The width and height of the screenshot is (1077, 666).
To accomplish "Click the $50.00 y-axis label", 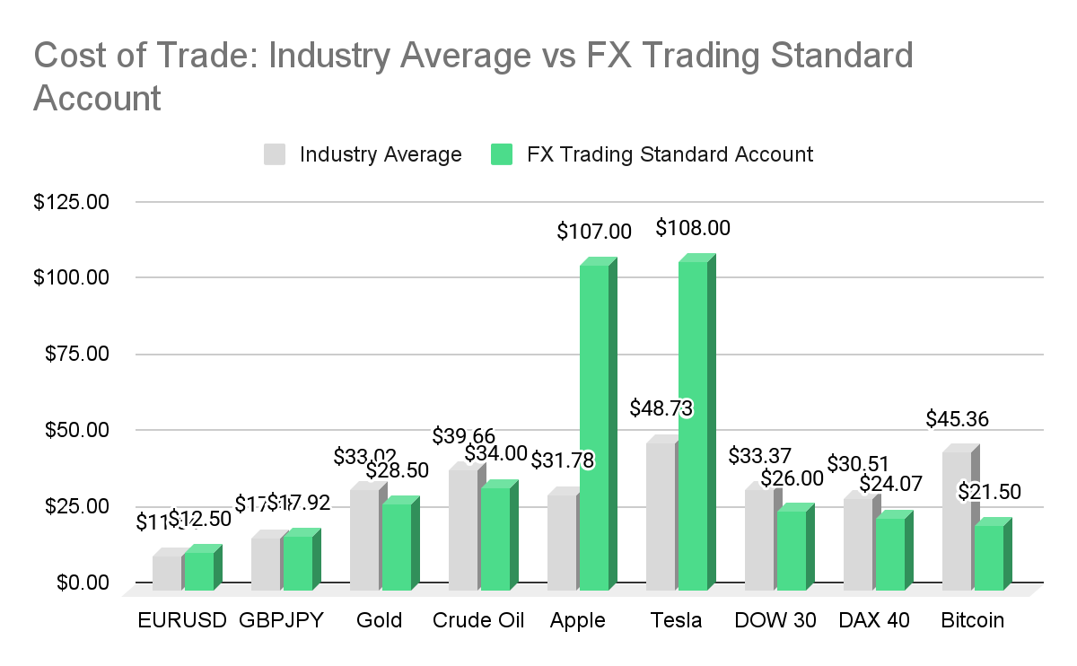I will tap(76, 430).
